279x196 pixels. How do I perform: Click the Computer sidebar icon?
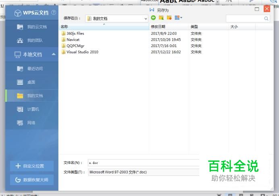click(x=20, y=109)
